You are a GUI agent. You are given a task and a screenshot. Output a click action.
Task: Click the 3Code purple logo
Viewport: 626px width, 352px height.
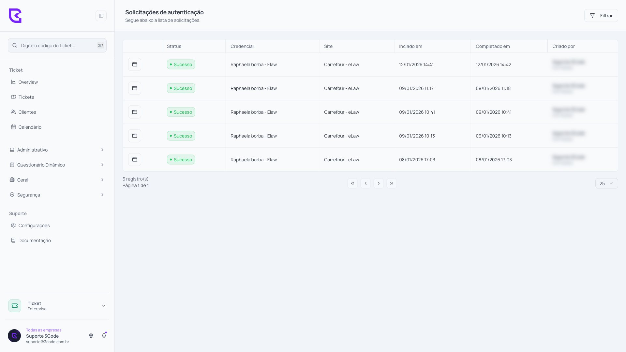click(x=15, y=16)
